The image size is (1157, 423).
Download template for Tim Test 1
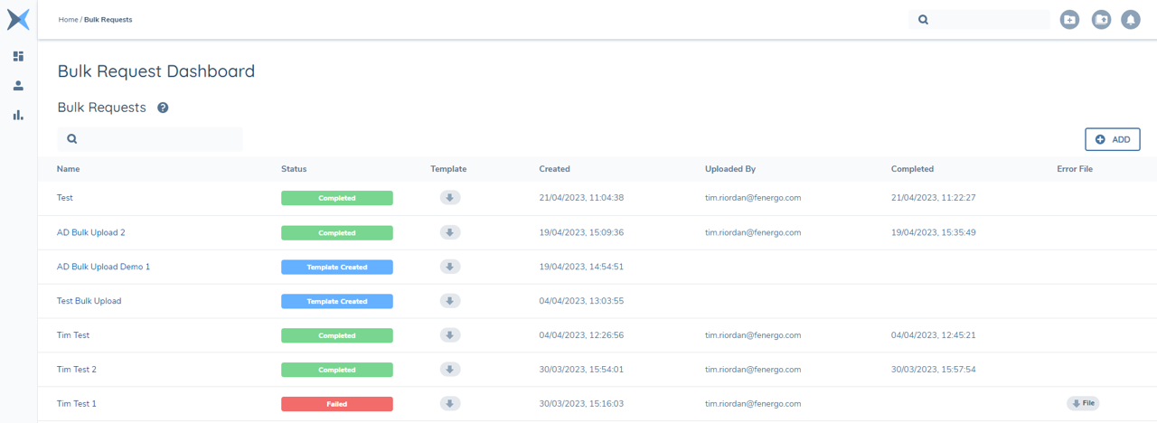[450, 404]
